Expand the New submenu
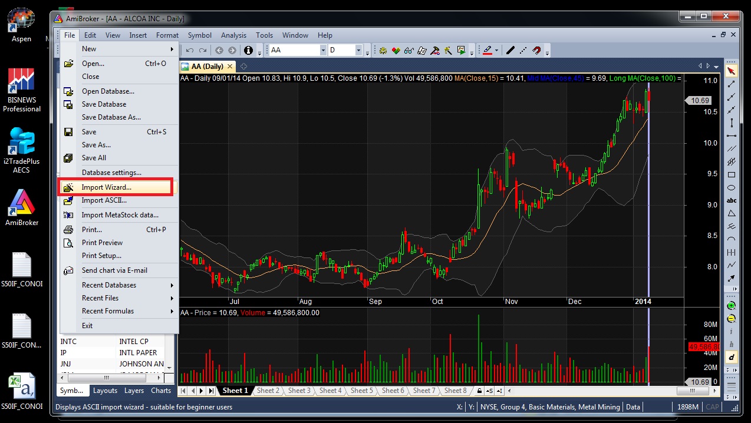The height and width of the screenshot is (423, 751). (x=119, y=49)
